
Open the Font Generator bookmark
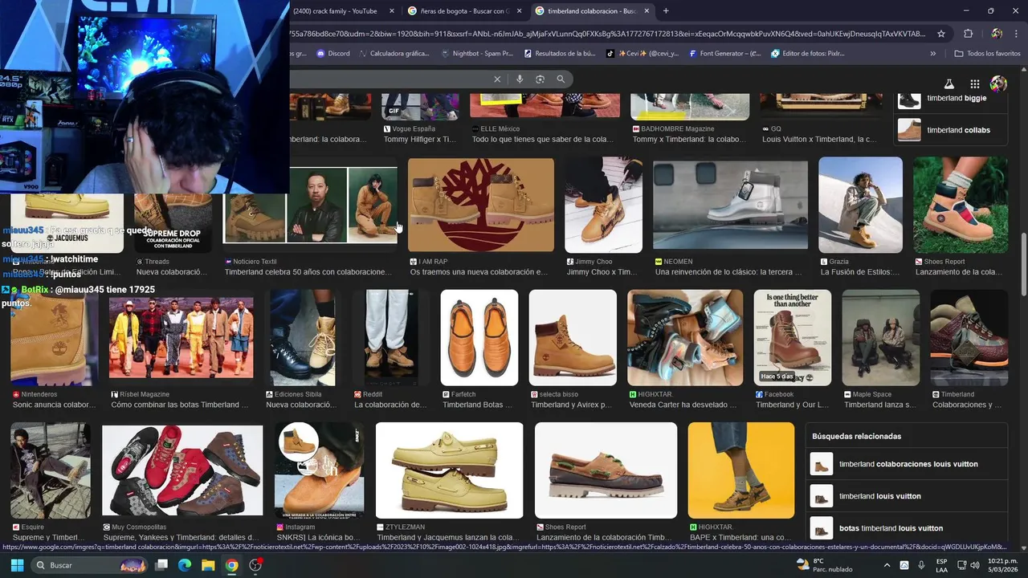(724, 54)
